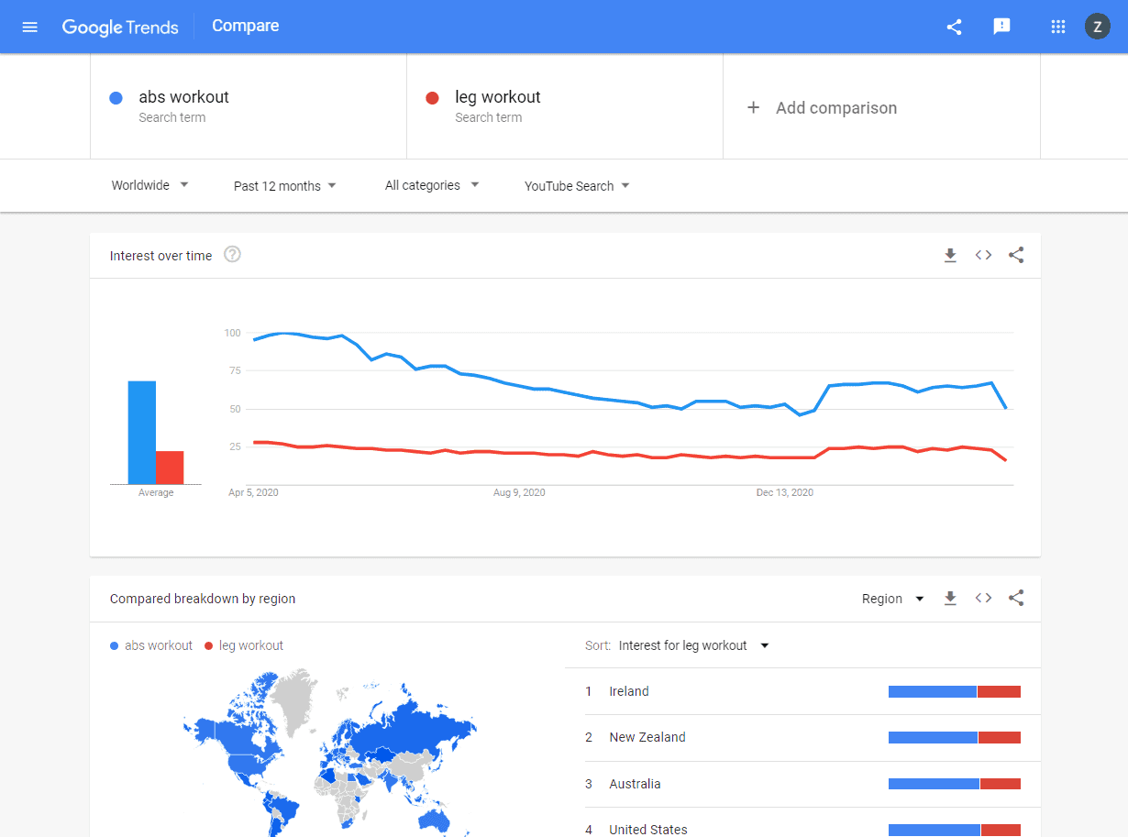Share this comparison from header
The width and height of the screenshot is (1128, 837).
coord(954,27)
